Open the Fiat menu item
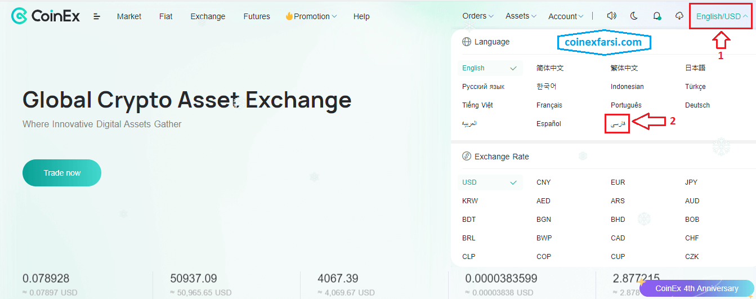The image size is (756, 299). [165, 16]
